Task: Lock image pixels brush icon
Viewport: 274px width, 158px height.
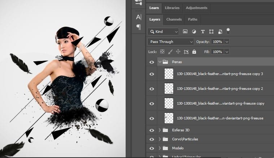Action: coord(170,52)
